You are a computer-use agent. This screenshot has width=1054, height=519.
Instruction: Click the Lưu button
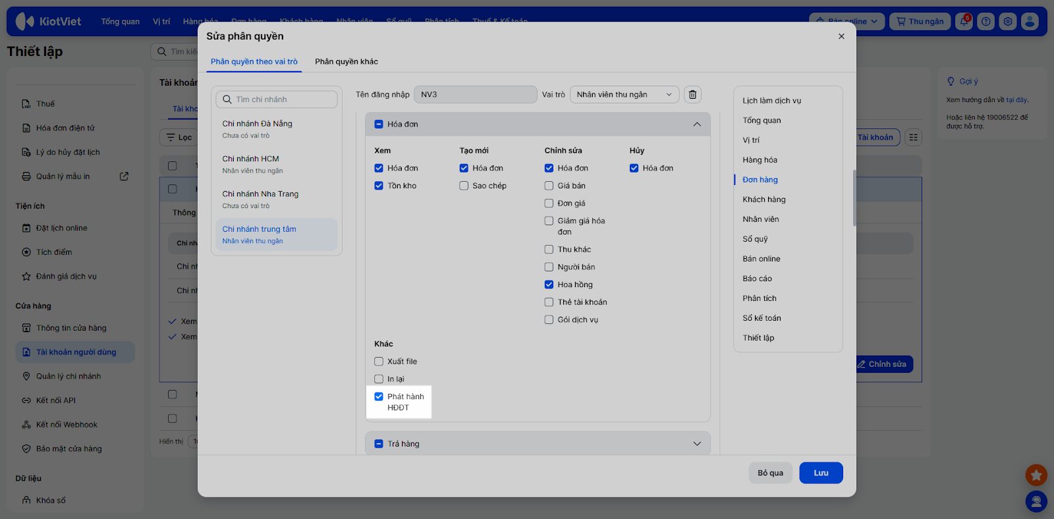pyautogui.click(x=821, y=473)
